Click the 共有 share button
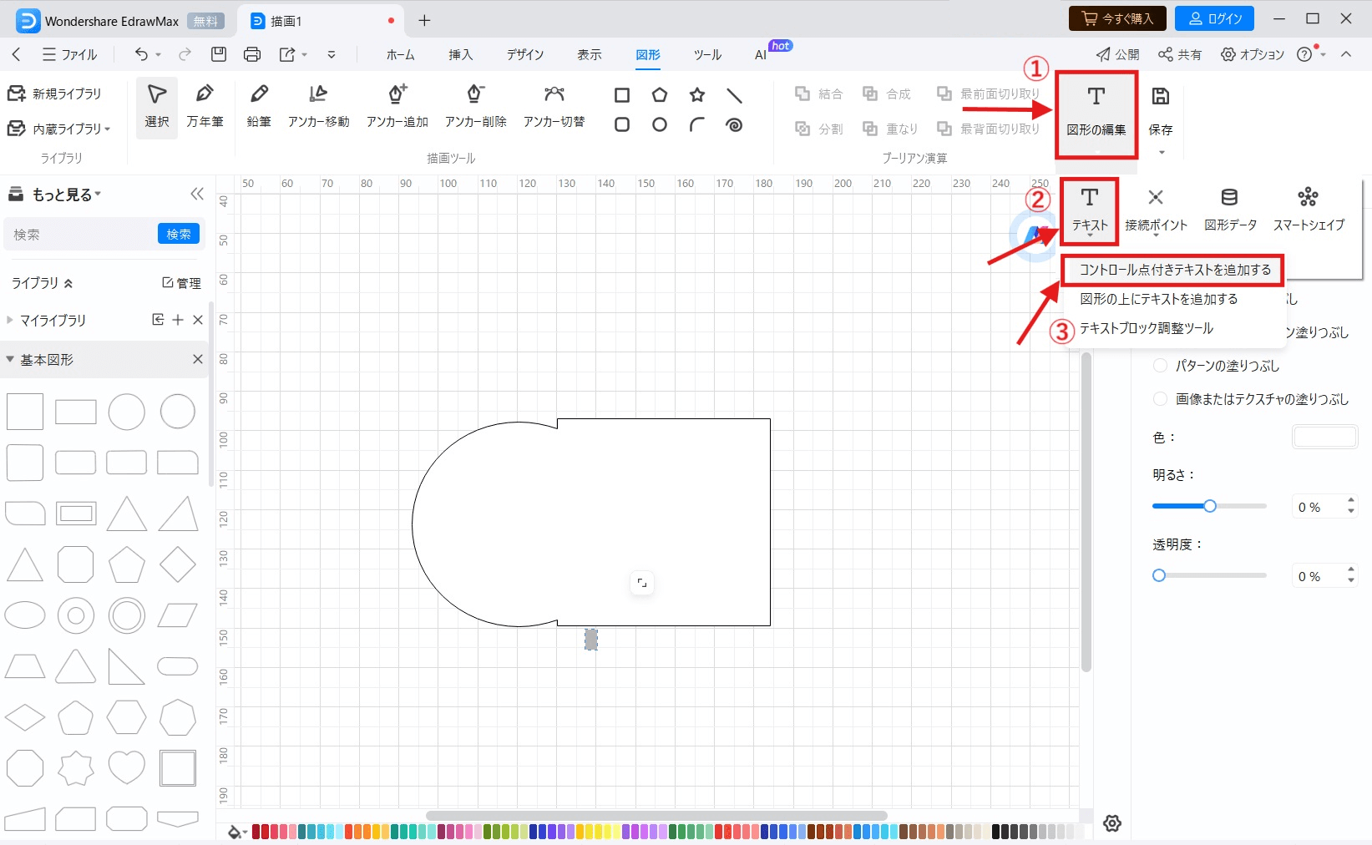This screenshot has height=845, width=1372. point(1180,54)
